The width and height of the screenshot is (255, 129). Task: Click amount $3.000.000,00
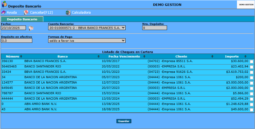pos(237,83)
